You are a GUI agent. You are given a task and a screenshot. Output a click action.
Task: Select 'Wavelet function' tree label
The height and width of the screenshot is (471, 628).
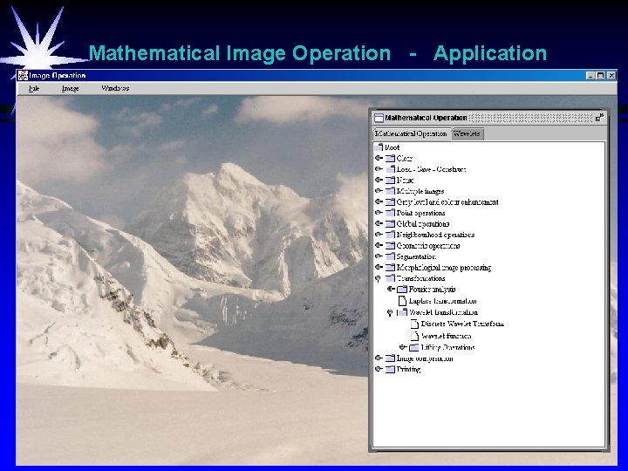(447, 336)
